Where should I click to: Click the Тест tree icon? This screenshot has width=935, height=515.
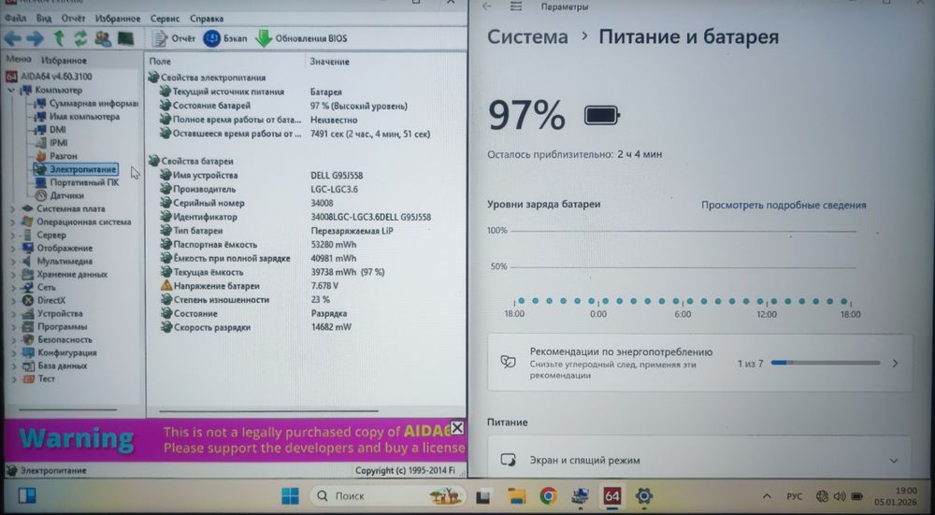27,379
